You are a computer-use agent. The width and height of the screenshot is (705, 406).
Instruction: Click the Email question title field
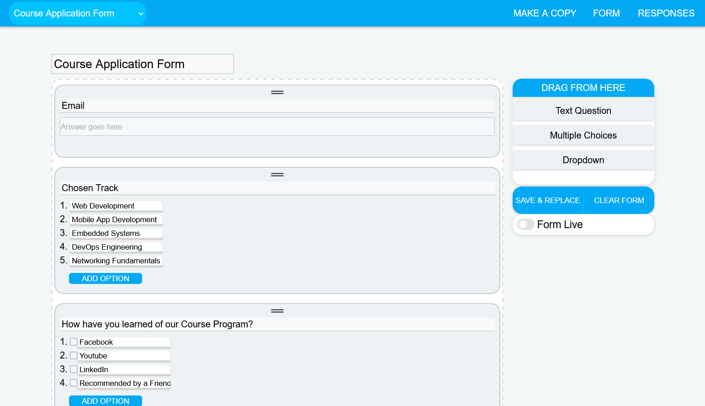(277, 106)
